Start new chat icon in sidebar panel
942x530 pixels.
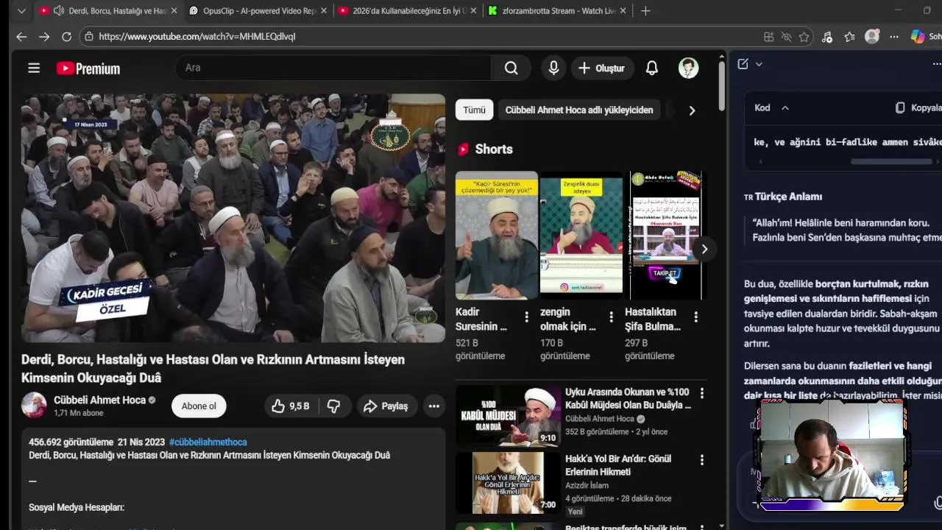[743, 64]
